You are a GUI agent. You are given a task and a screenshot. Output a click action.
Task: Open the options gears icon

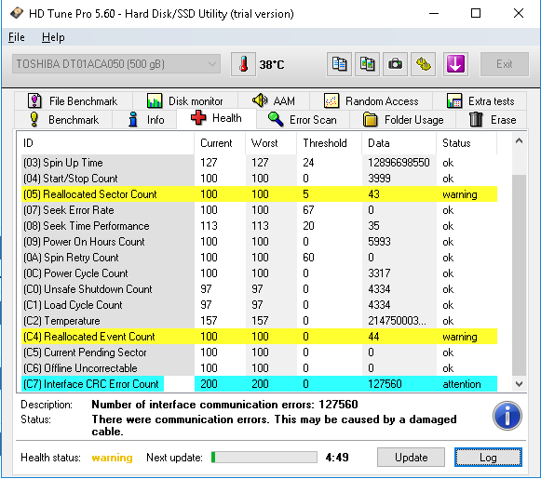click(x=424, y=64)
